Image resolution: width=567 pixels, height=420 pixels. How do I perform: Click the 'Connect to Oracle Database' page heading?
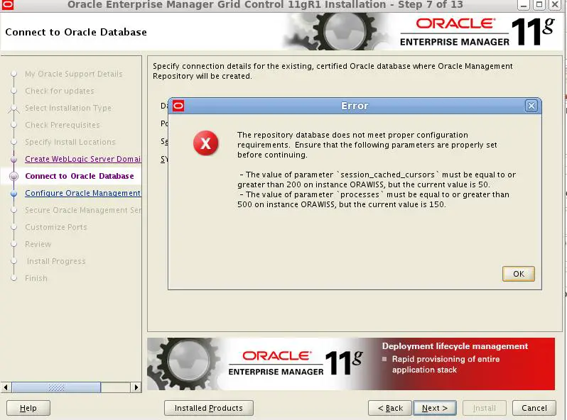[76, 32]
